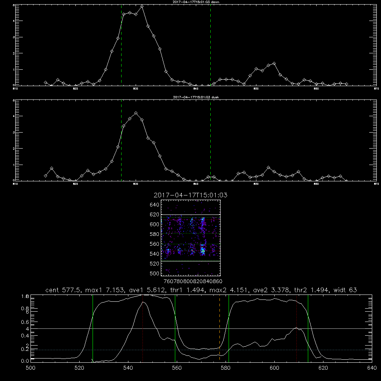Click the 'ave2 3.378' value in the stats line
Viewport: 381px width, 381px height.
pos(271,290)
